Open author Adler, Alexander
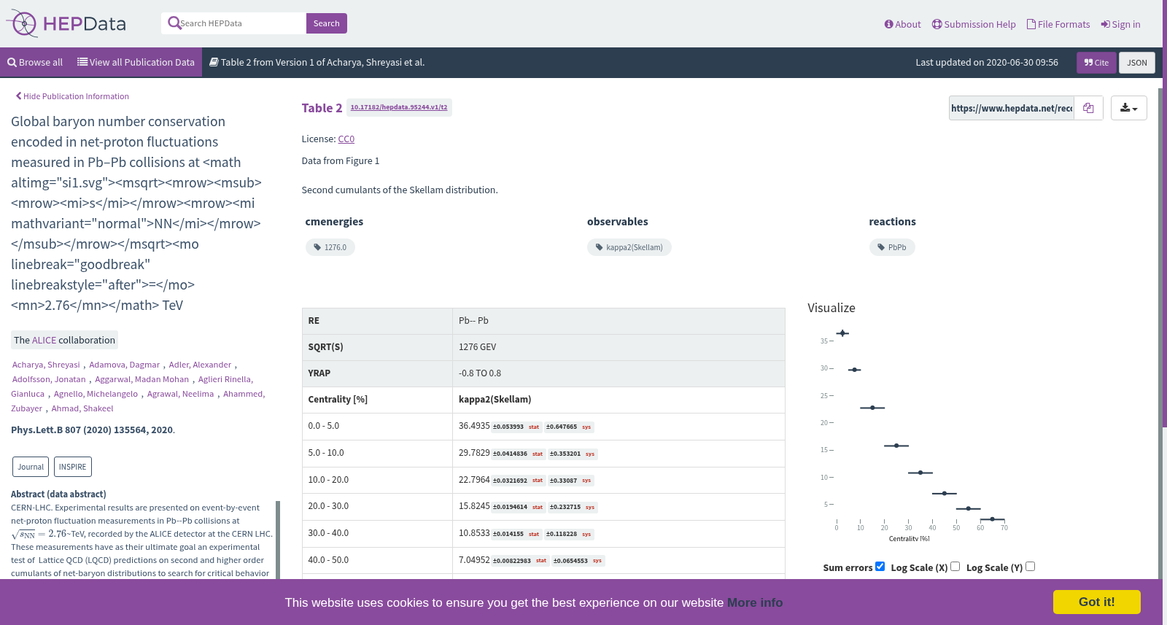The height and width of the screenshot is (625, 1167). 200,365
